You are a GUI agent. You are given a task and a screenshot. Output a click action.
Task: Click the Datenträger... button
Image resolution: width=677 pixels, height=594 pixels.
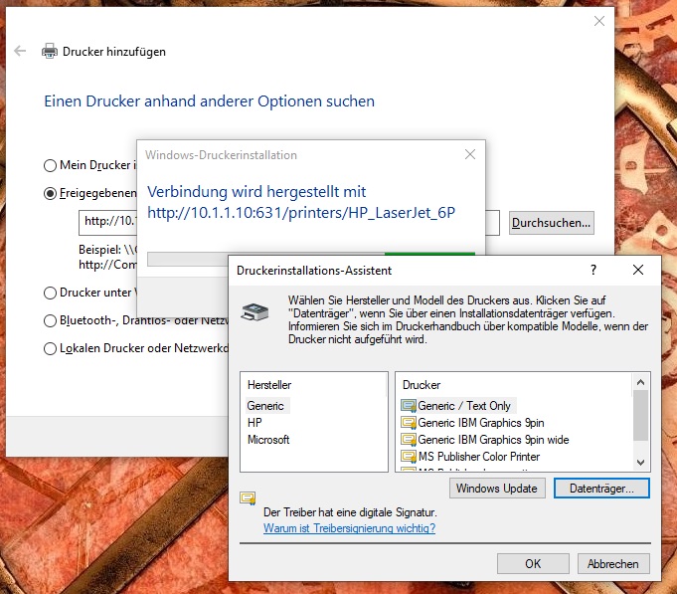(601, 489)
